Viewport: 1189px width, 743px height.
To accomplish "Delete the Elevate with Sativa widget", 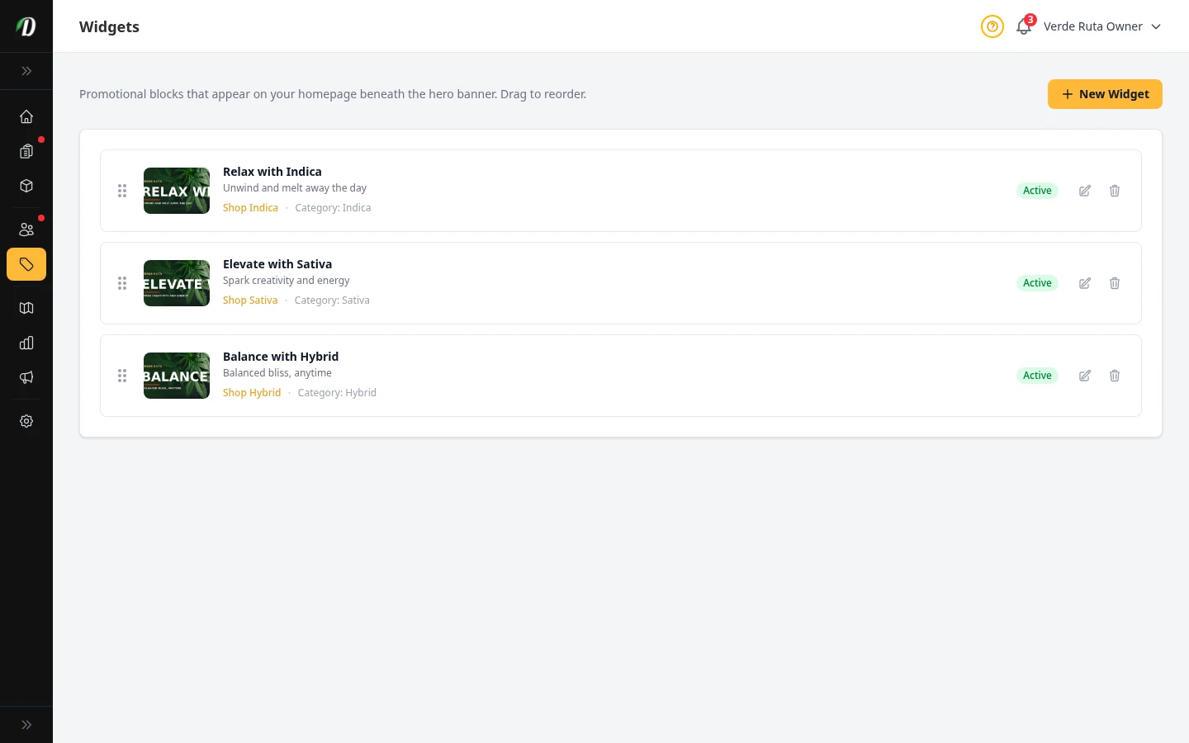I will click(x=1115, y=283).
